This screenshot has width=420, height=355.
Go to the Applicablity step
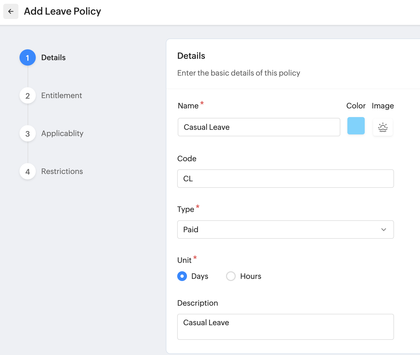pyautogui.click(x=62, y=133)
